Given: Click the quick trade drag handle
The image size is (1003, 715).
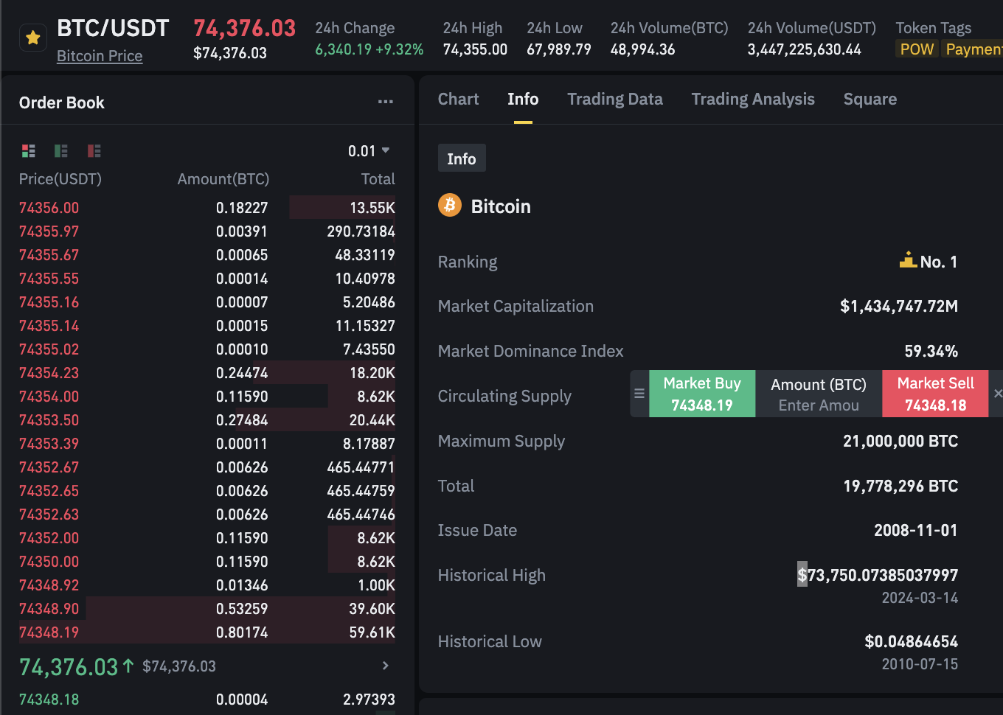Looking at the screenshot, I should [639, 394].
